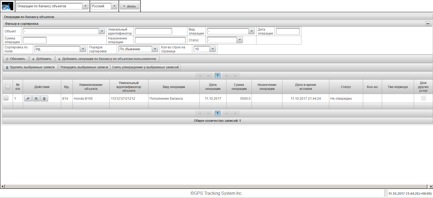Check the checkbox for Honda B156 row
433x198 pixels.
click(x=6, y=98)
